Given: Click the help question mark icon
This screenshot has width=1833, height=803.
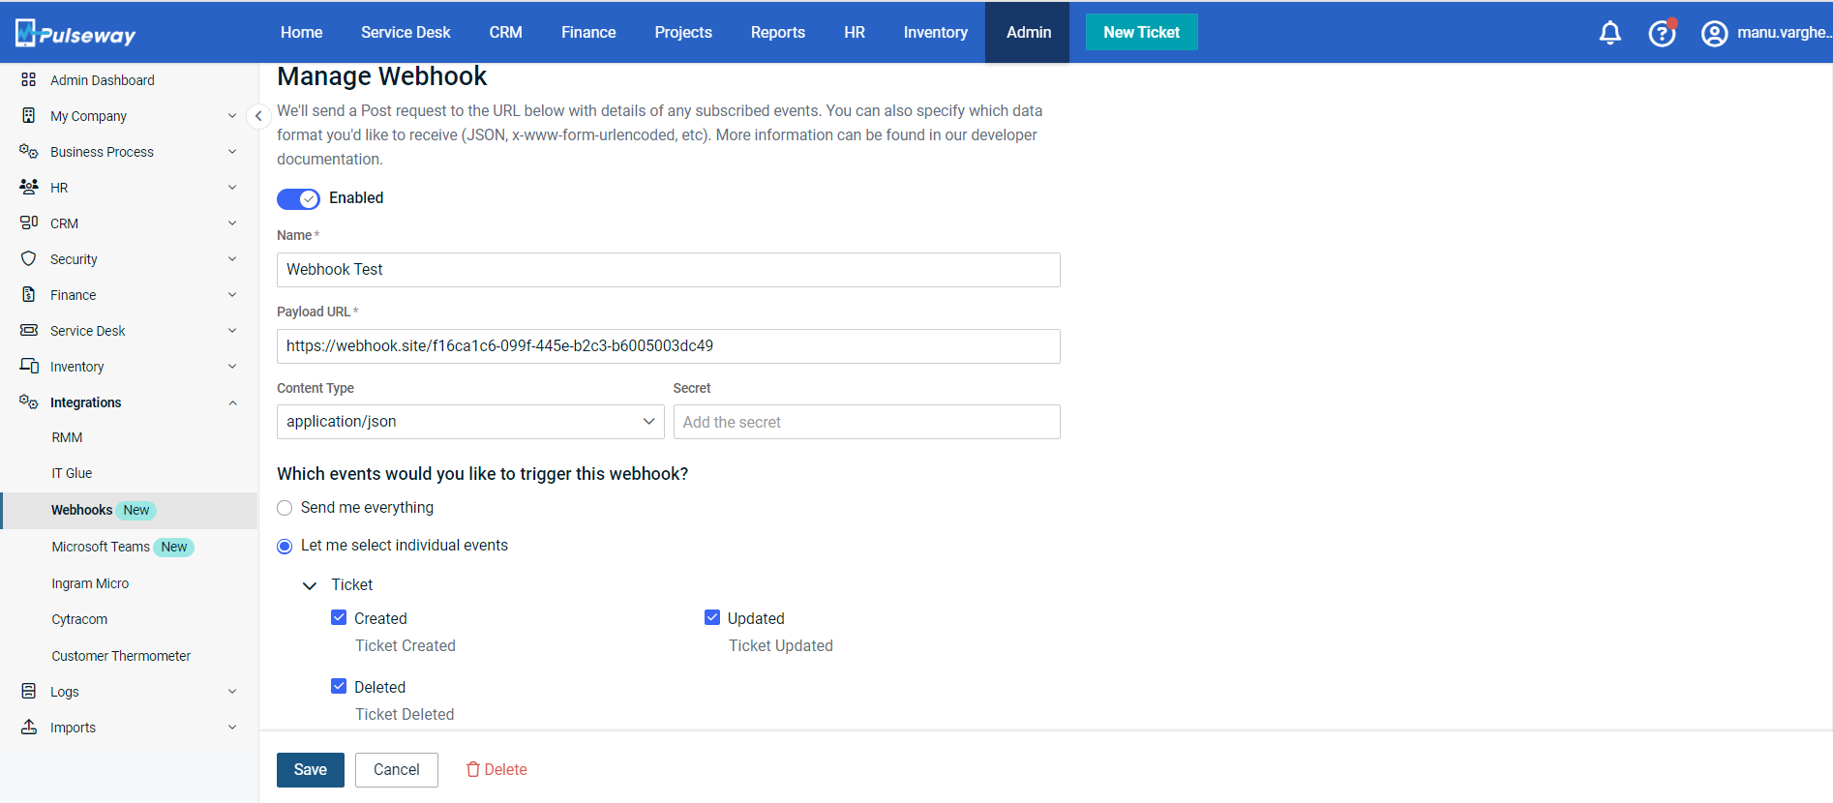Looking at the screenshot, I should pyautogui.click(x=1662, y=34).
